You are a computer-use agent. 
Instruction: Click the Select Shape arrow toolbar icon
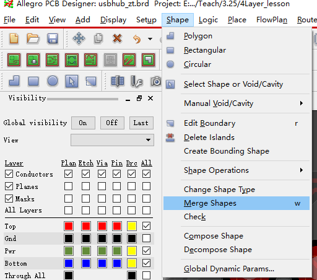[72, 81]
